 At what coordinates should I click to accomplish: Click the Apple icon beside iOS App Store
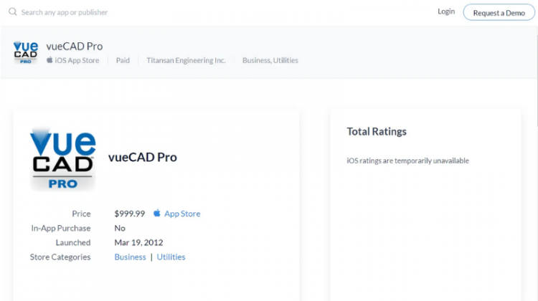(49, 59)
